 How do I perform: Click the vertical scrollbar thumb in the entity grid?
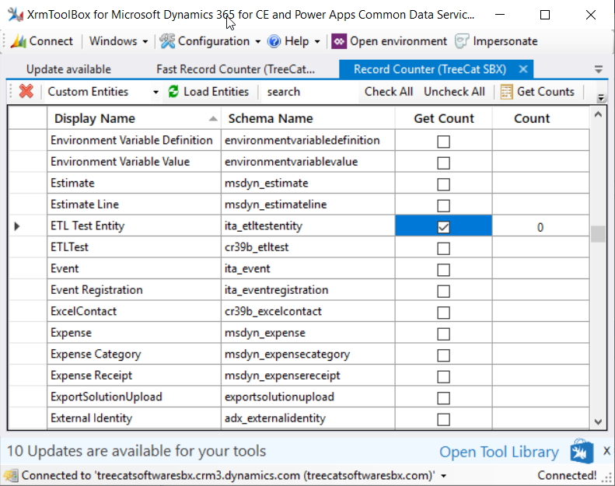coord(598,234)
